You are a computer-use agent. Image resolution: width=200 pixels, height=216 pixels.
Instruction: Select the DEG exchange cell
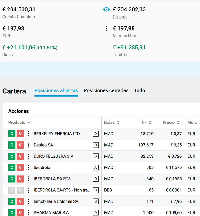108,190
